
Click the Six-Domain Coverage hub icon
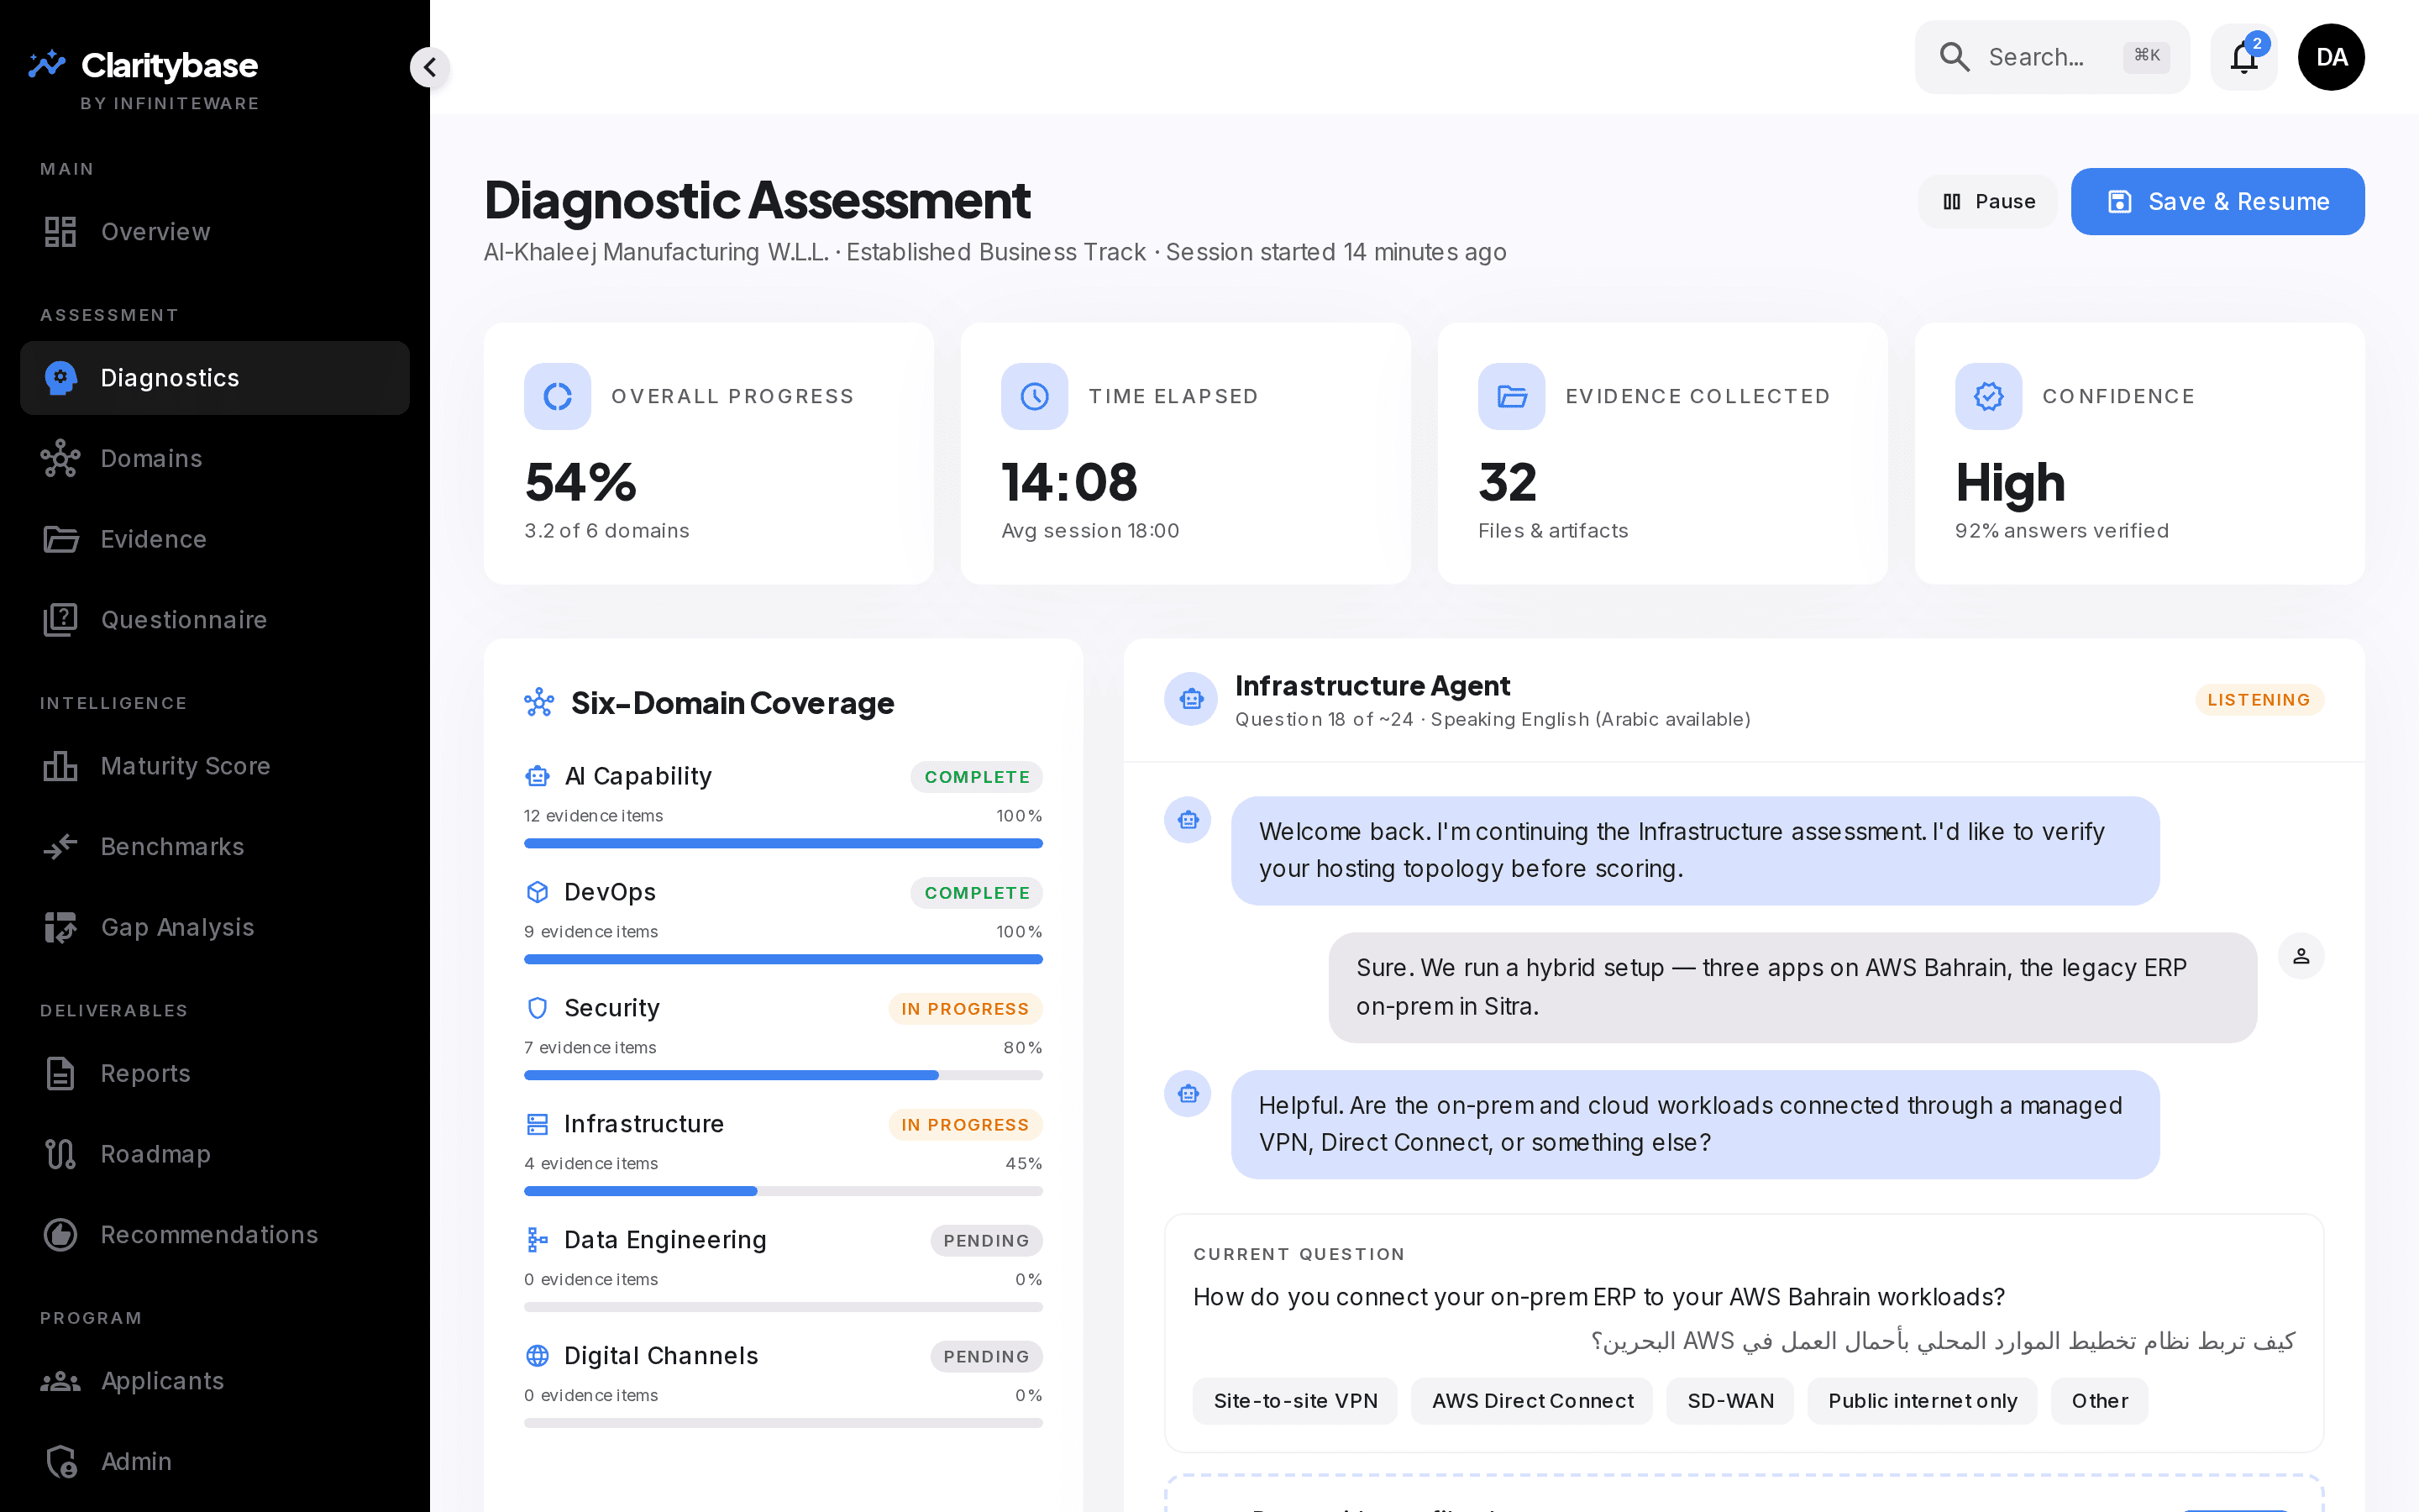tap(538, 703)
